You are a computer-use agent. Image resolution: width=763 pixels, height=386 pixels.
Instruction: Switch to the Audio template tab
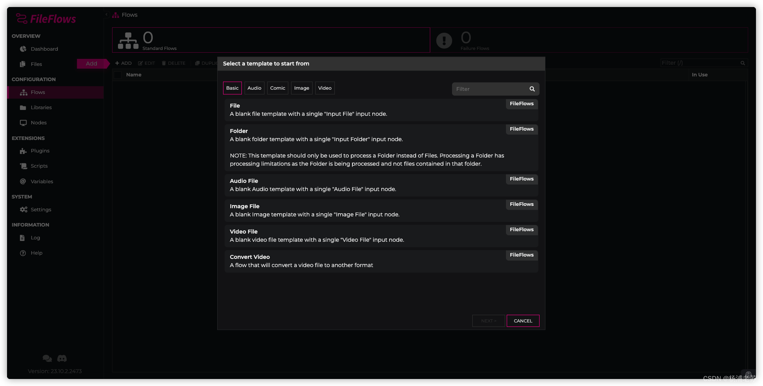(x=254, y=88)
